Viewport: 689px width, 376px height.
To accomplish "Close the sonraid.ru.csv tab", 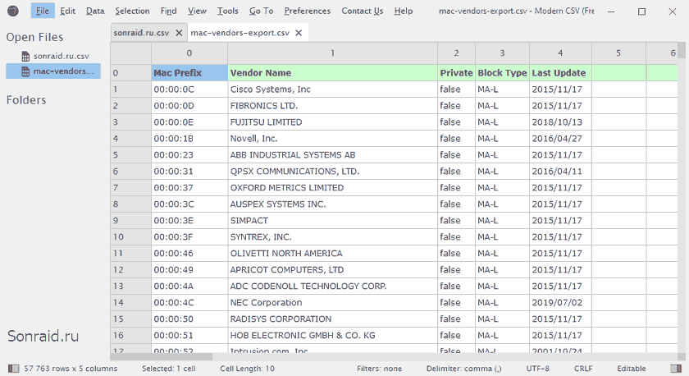I will [179, 33].
